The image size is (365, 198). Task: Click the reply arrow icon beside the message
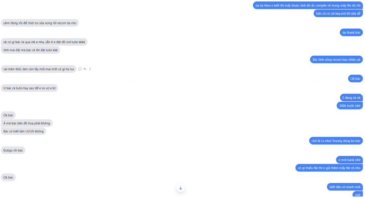(x=85, y=69)
